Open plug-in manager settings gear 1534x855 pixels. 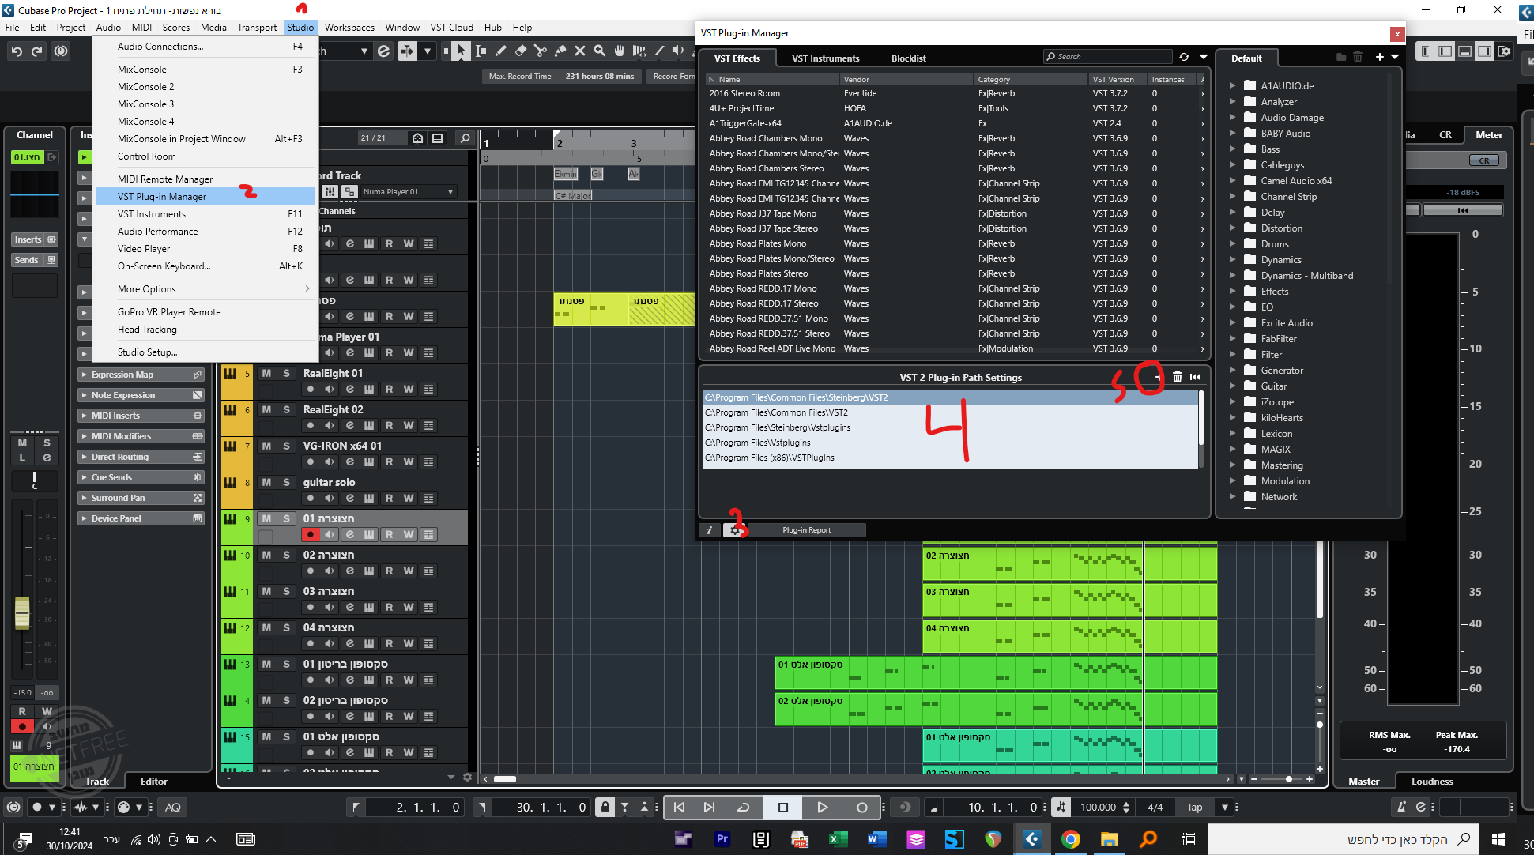pos(735,530)
